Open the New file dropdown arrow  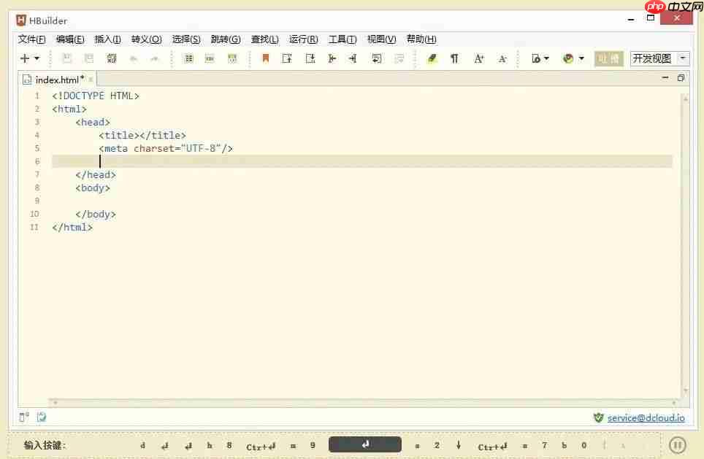tap(37, 58)
